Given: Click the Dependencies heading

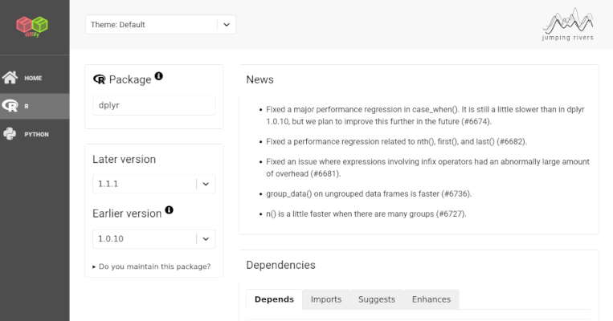Looking at the screenshot, I should 280,265.
